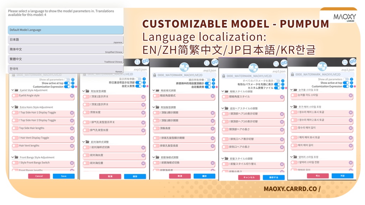Click the purple circle icon on the 해치 헤어 길이 row
Viewport: 365px width, 205px height.
tap(351, 146)
